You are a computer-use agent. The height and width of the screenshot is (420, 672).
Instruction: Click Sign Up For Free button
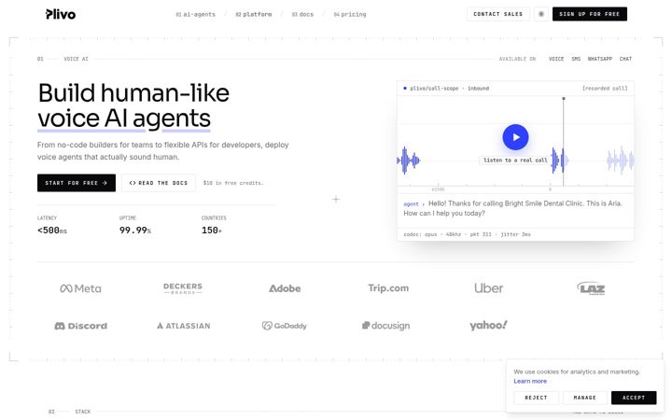pos(589,14)
